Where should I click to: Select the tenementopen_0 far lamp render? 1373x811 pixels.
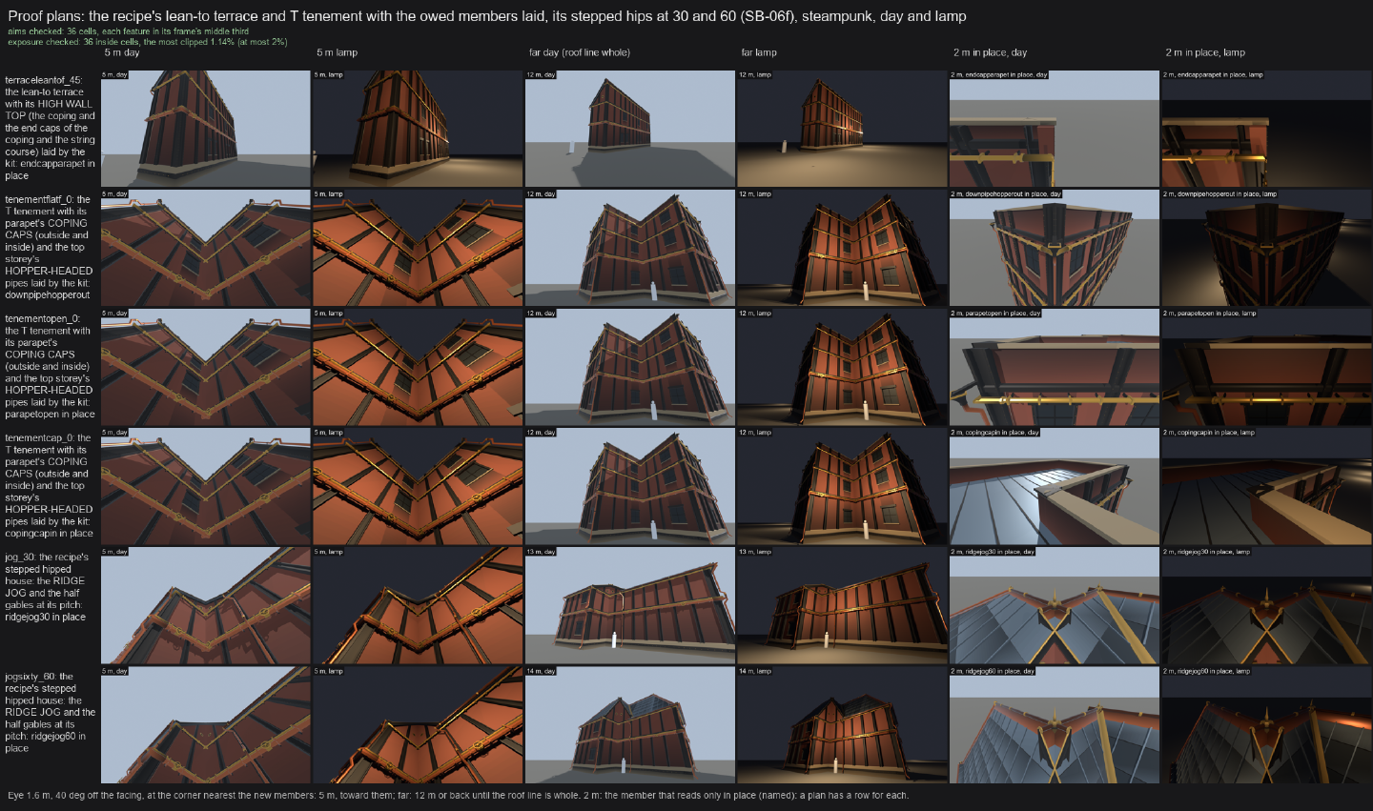click(x=842, y=367)
